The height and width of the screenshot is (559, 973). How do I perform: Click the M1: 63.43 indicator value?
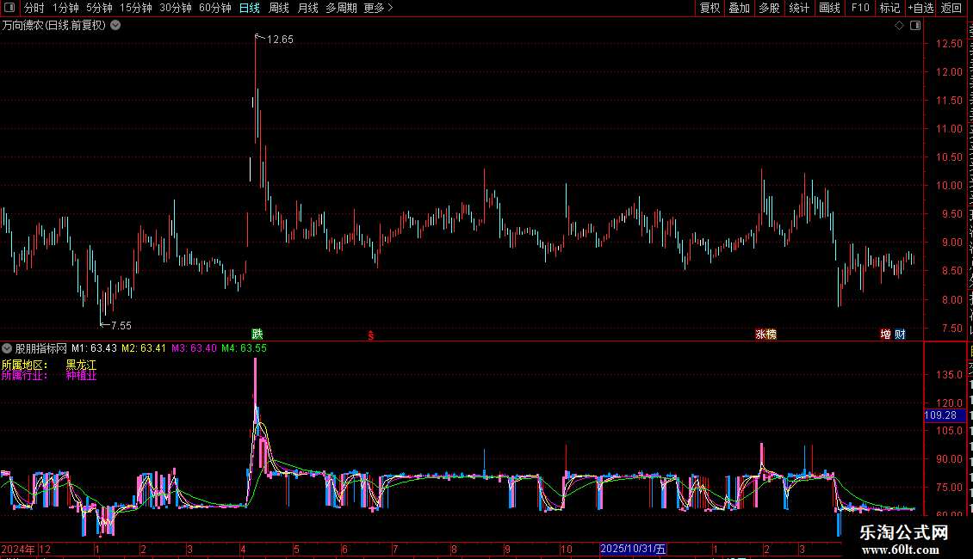(95, 348)
